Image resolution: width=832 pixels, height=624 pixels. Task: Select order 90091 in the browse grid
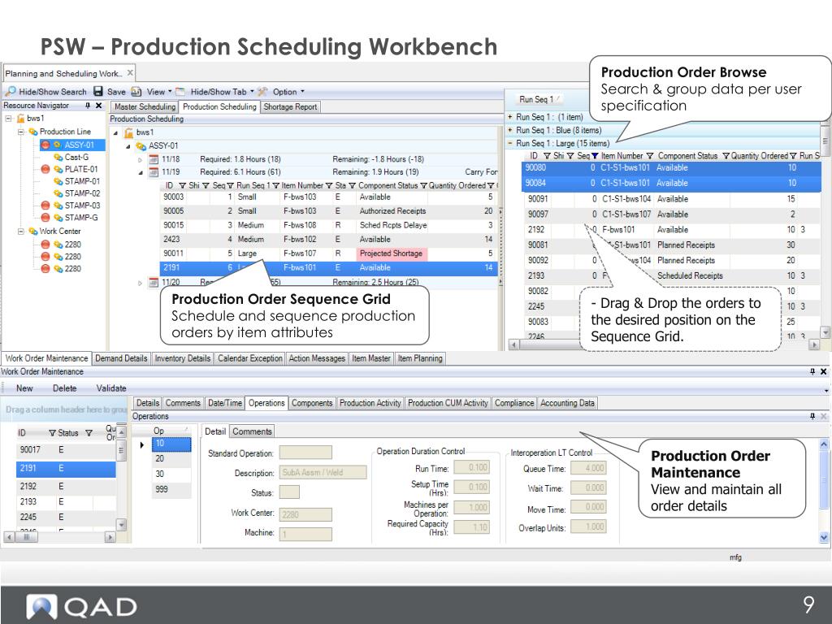tap(671, 199)
